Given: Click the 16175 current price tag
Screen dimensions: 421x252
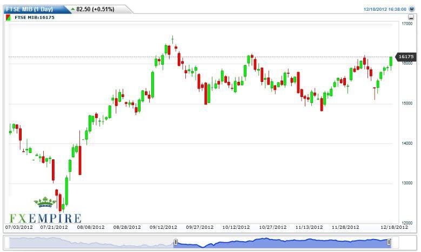Looking at the screenshot, I should point(405,57).
